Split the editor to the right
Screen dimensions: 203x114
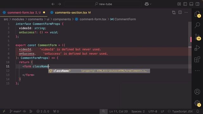[180, 12]
